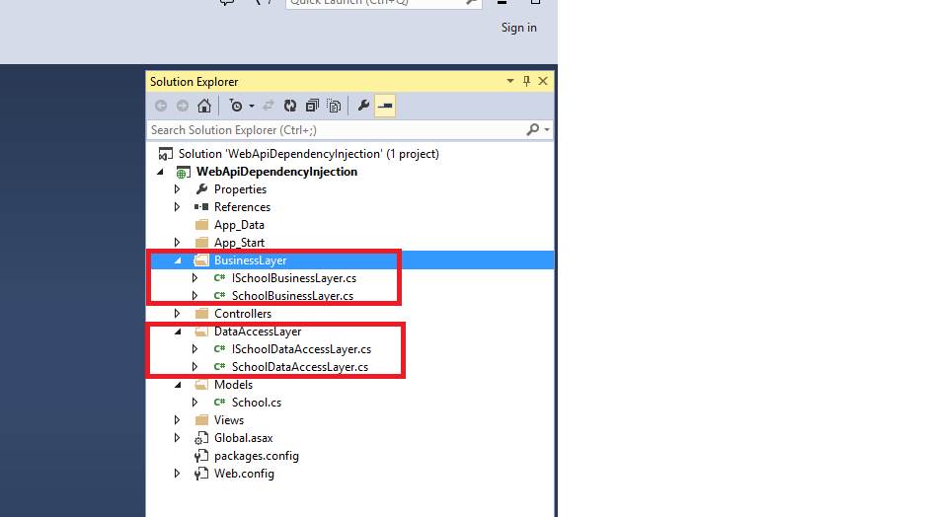Click the Auto Hide pin icon
Screen dimensions: 928x517
[x=527, y=81]
